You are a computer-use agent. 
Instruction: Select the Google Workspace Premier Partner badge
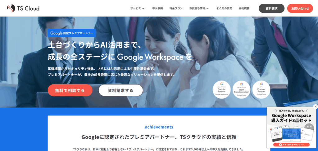click(221, 89)
